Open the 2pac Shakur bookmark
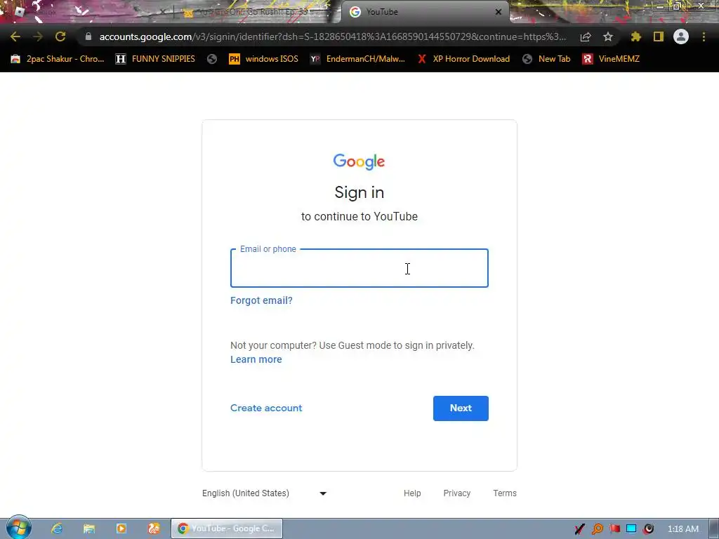This screenshot has height=539, width=719. point(58,59)
